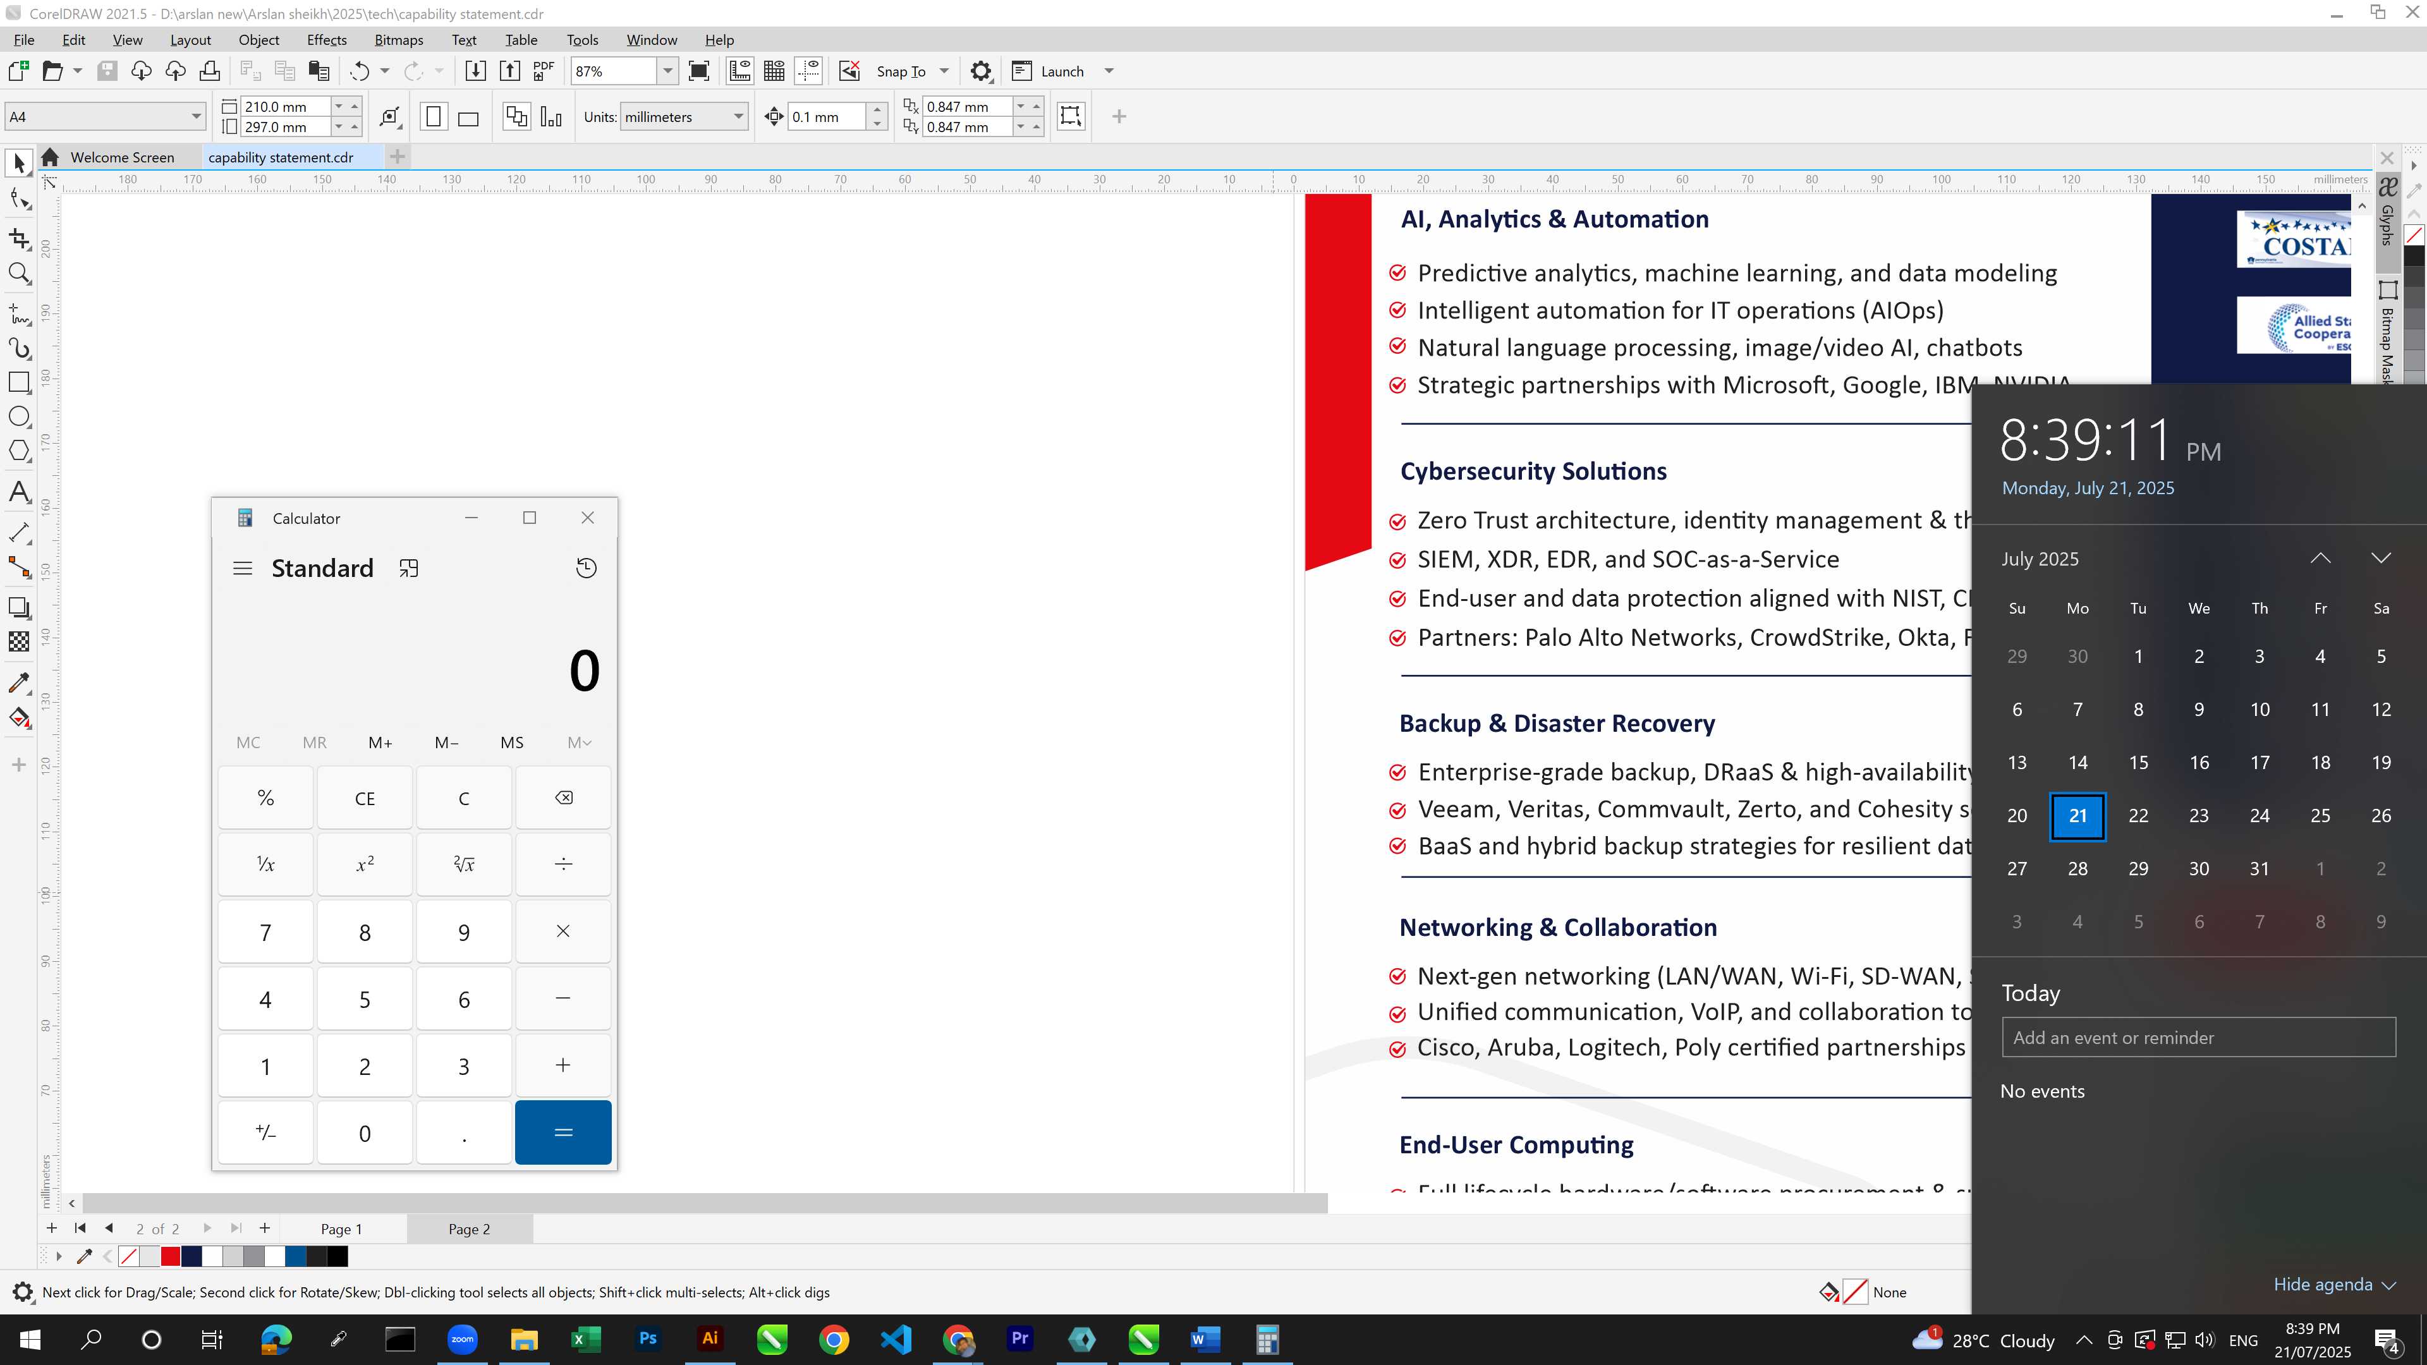Click the red swatch in document palette

[171, 1256]
